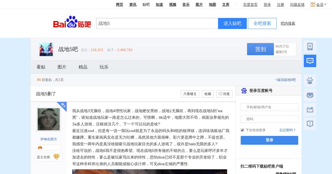This screenshot has width=332, height=174.
Task: Click 进入贴吧 button
Action: point(232,23)
